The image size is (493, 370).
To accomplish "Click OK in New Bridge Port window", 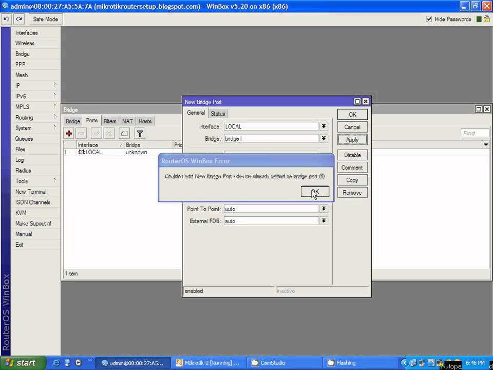I will point(352,115).
